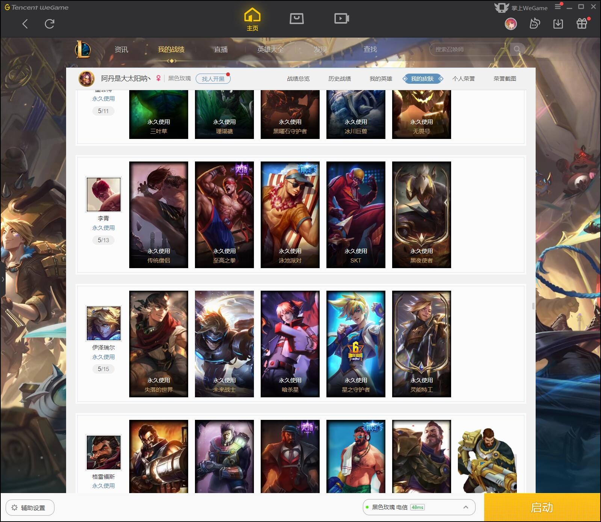Open the 至高之拳 skin card

[x=224, y=215]
